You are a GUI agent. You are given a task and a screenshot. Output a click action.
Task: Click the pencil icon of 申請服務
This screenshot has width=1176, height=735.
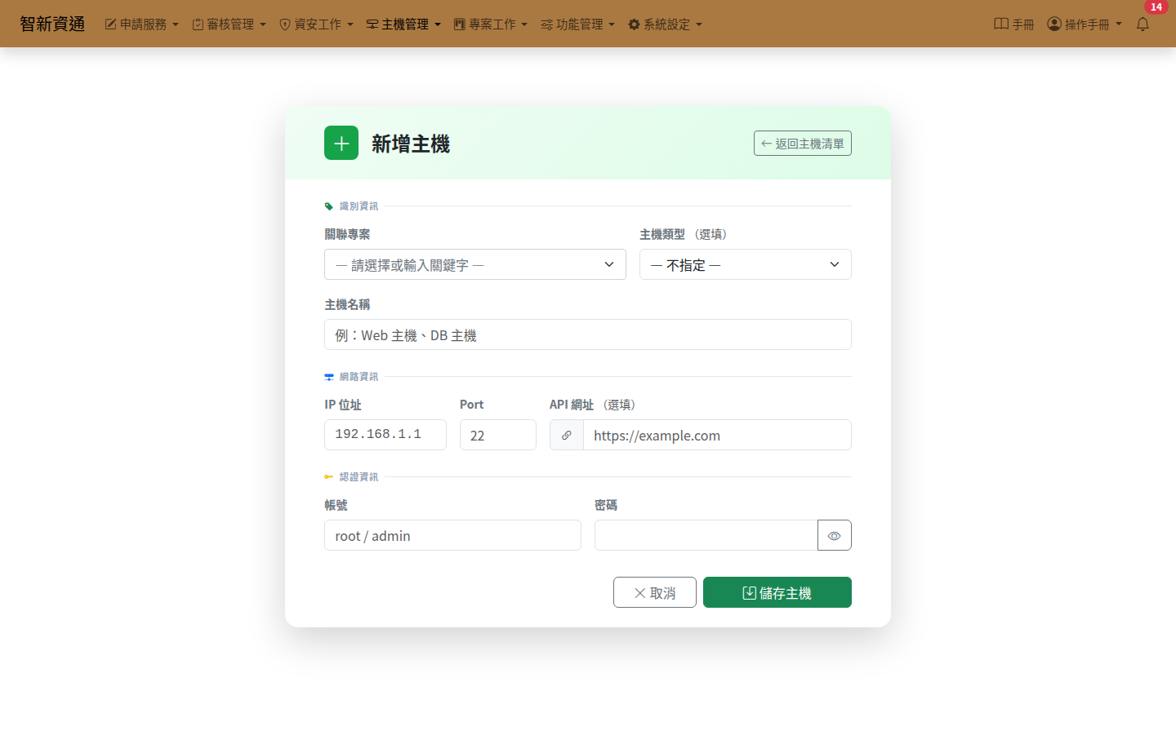110,24
